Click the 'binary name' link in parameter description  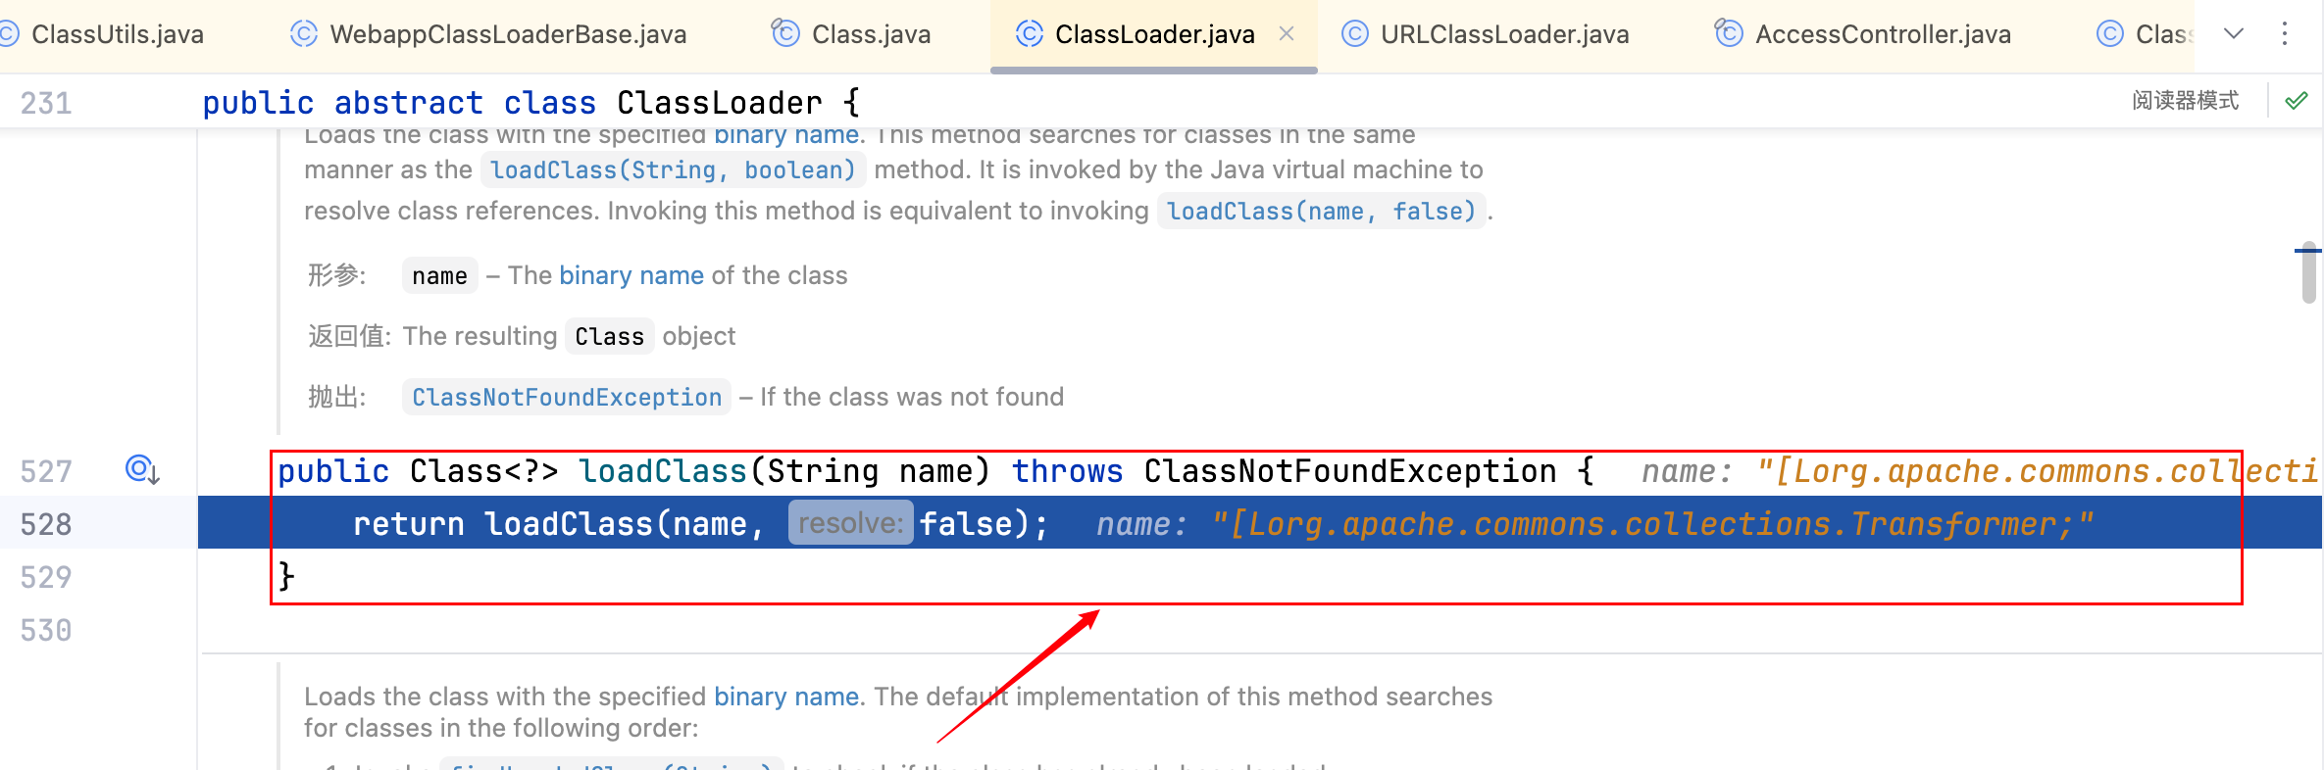(632, 276)
